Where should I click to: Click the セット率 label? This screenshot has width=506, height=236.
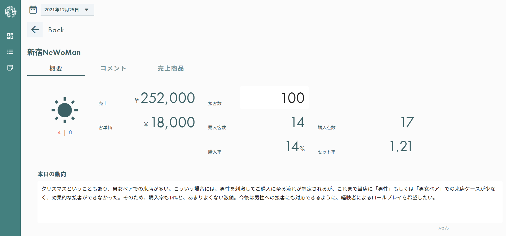(327, 152)
